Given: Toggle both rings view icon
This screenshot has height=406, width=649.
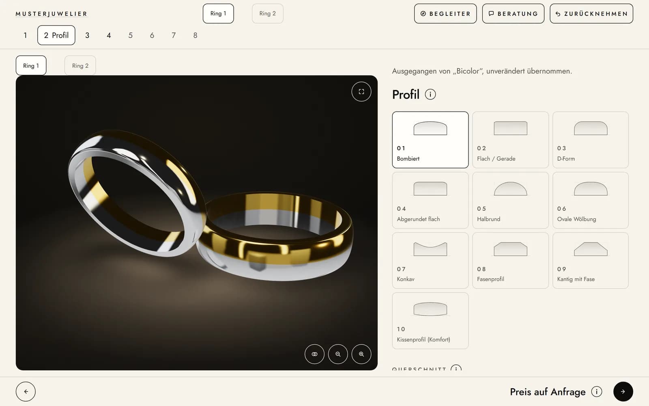Looking at the screenshot, I should pyautogui.click(x=314, y=354).
